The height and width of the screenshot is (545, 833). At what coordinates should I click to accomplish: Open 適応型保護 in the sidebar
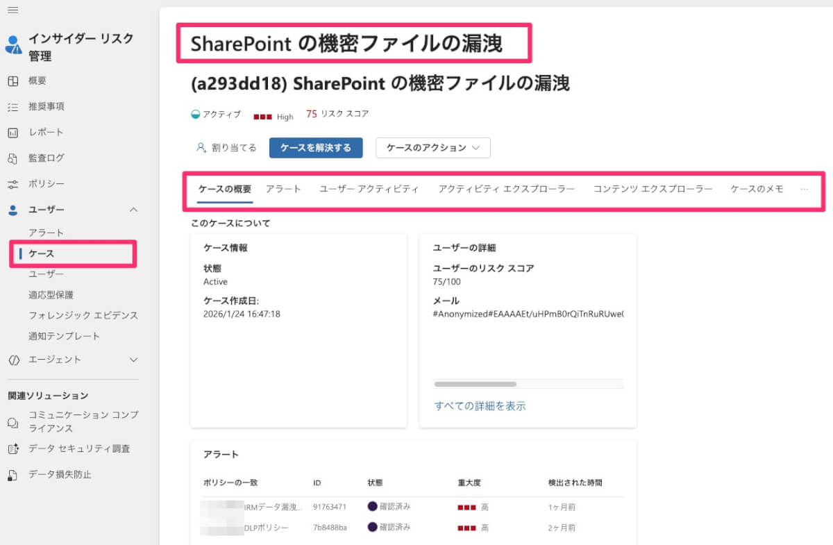click(51, 295)
